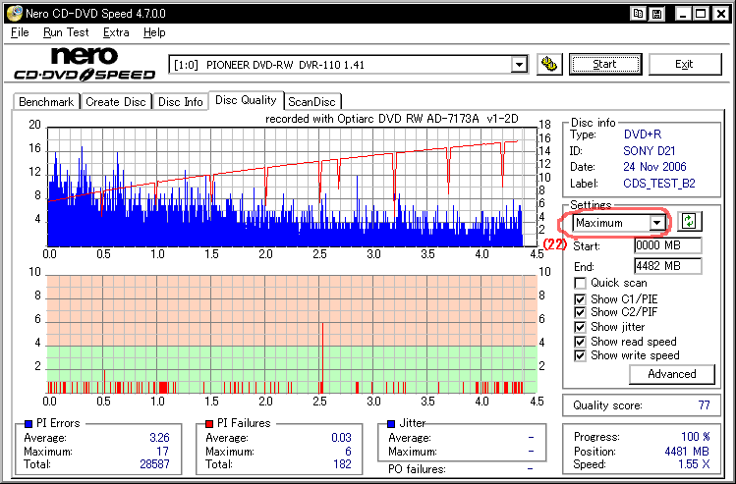
Task: Open the File menu
Action: (x=20, y=32)
